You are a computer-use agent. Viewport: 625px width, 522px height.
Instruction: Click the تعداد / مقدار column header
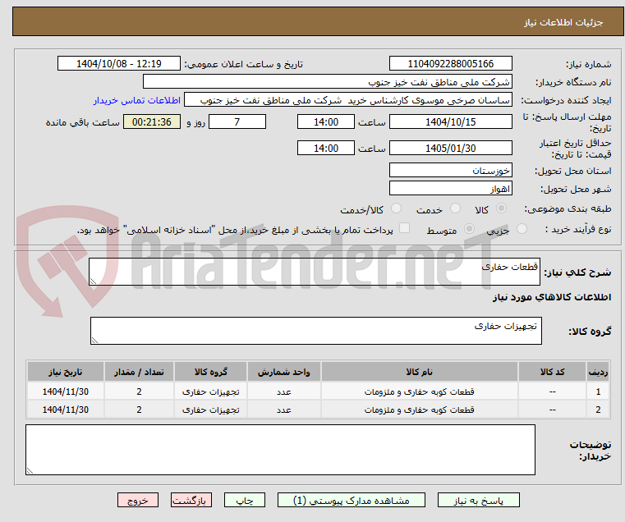pyautogui.click(x=139, y=372)
